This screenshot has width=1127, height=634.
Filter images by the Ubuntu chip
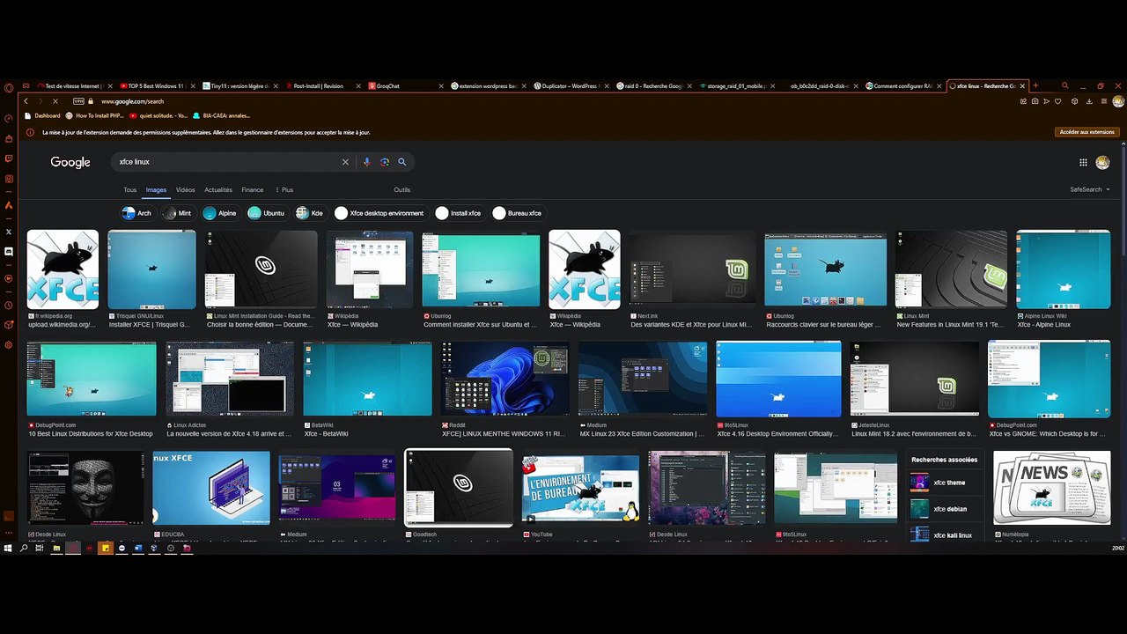[x=267, y=213]
